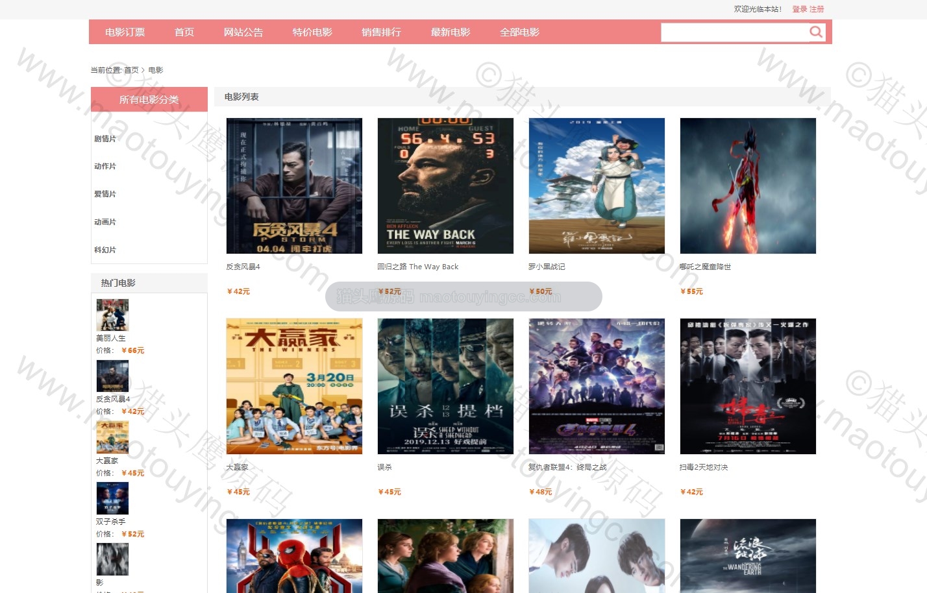This screenshot has width=927, height=593.
Task: Open the 大赢家 poster in movie list
Action: click(x=294, y=386)
